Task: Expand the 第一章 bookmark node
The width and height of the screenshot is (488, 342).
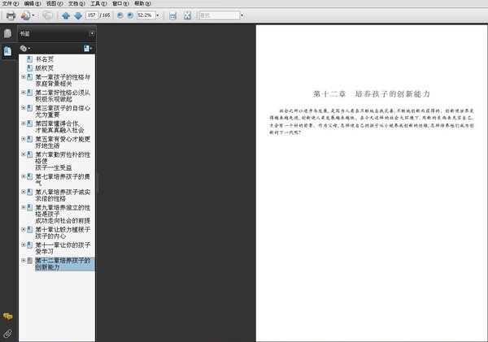Action: pyautogui.click(x=24, y=77)
